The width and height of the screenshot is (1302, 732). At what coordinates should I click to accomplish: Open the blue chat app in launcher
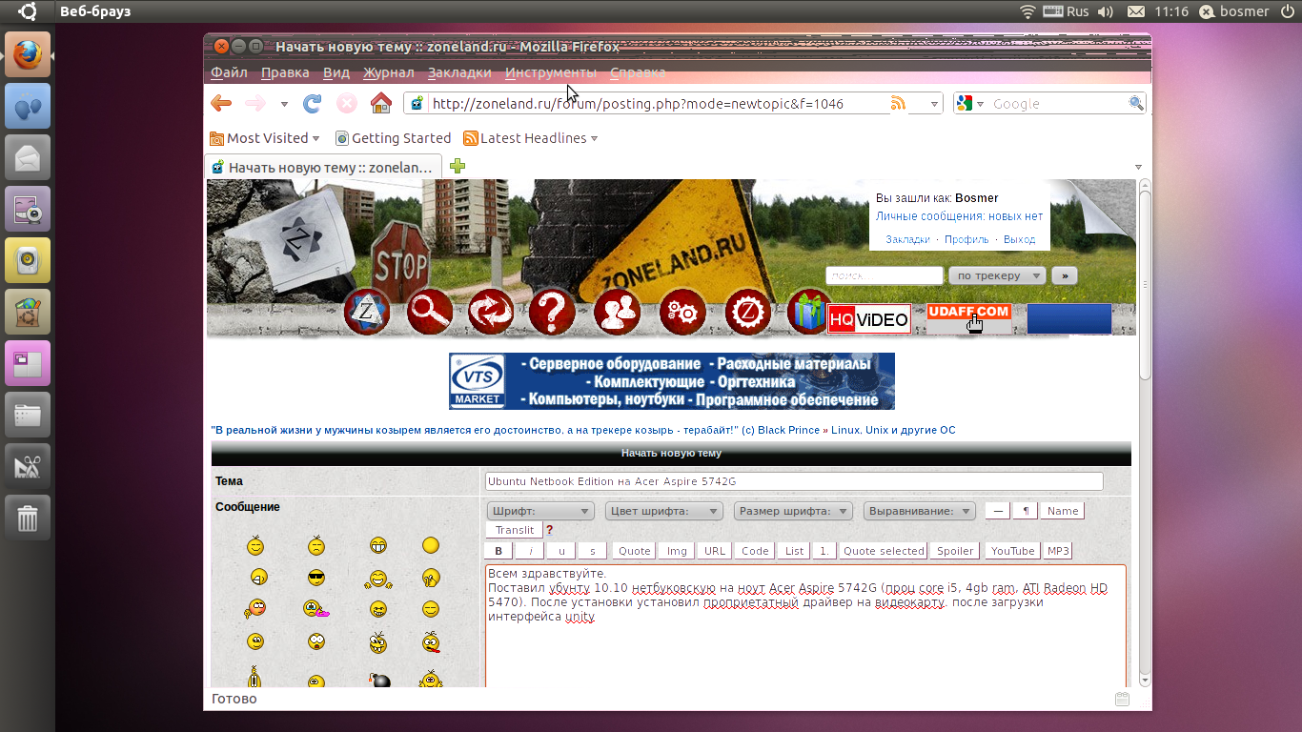tap(28, 106)
